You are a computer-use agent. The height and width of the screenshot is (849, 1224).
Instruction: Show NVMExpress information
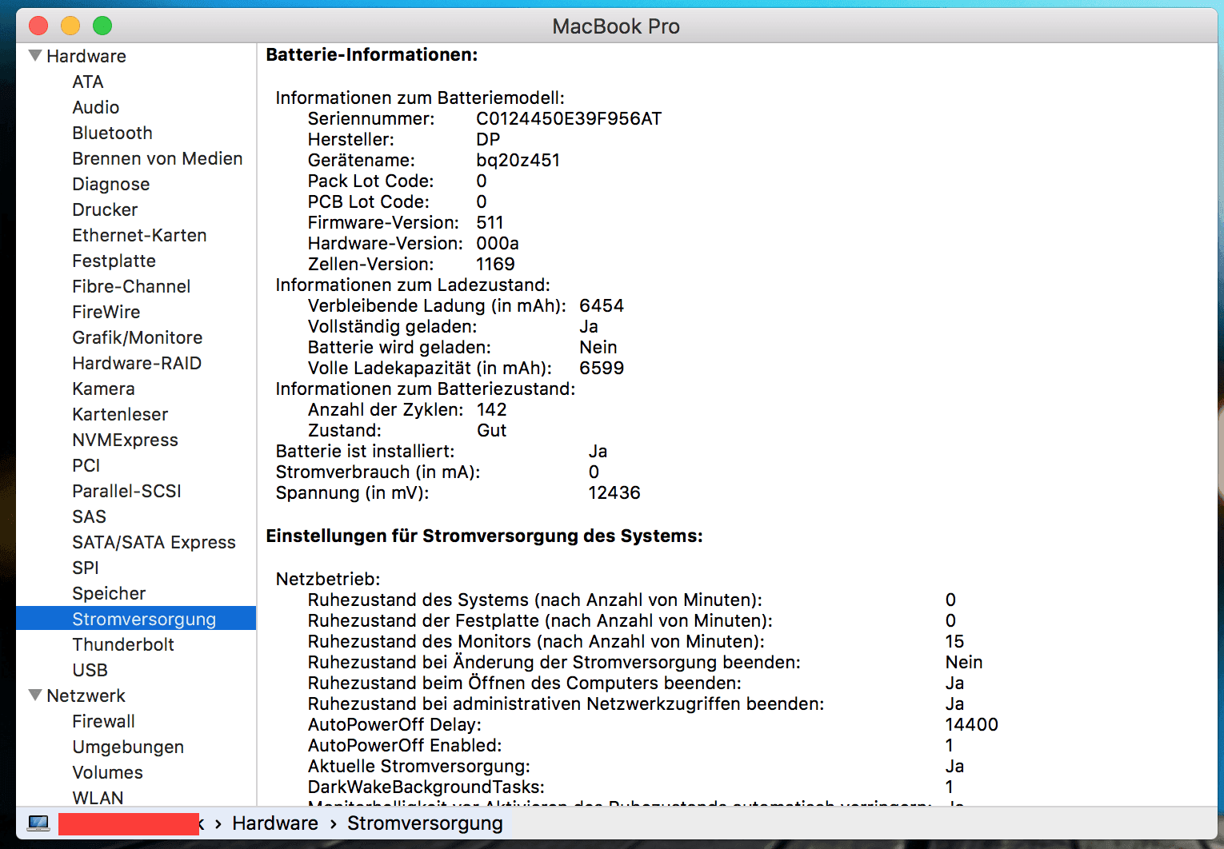(x=126, y=440)
